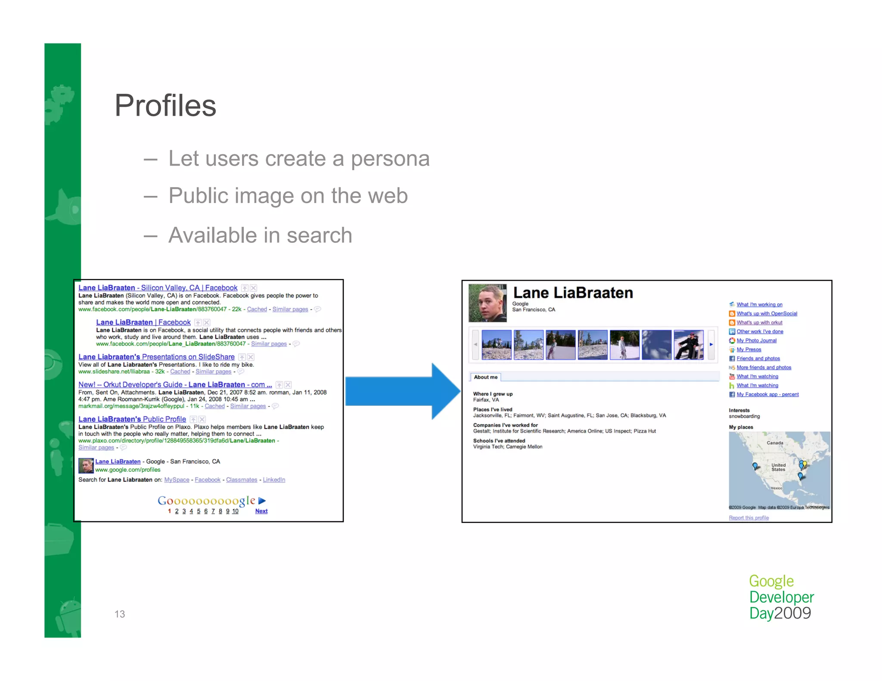The width and height of the screenshot is (882, 681).
Task: Promote the Orkut Developer's Guide result
Action: (280, 384)
